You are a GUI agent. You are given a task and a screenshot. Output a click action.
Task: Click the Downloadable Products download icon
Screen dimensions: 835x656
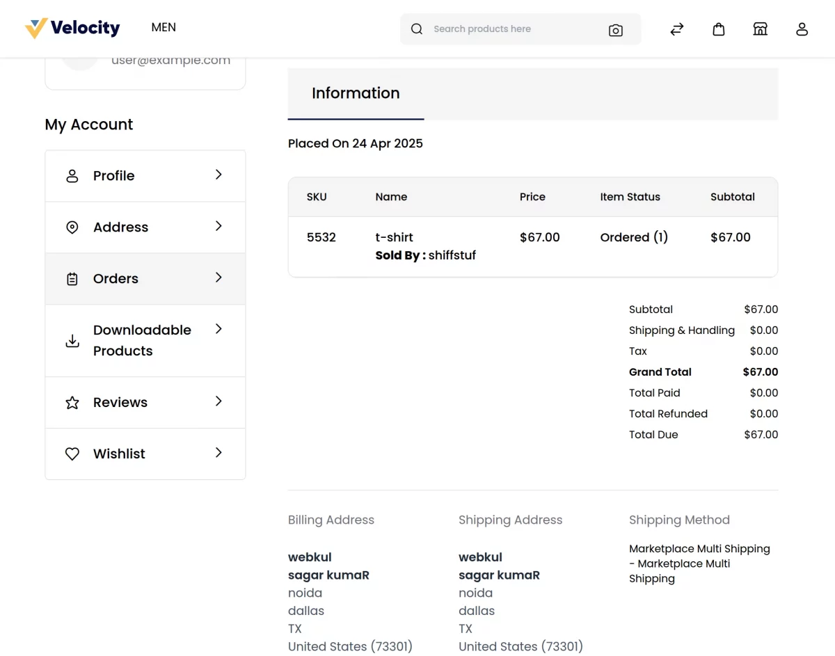(x=72, y=340)
